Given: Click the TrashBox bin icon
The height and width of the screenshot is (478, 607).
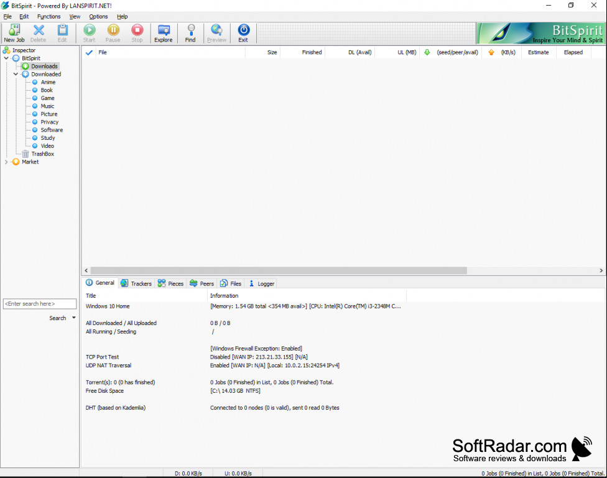Looking at the screenshot, I should click(x=25, y=154).
